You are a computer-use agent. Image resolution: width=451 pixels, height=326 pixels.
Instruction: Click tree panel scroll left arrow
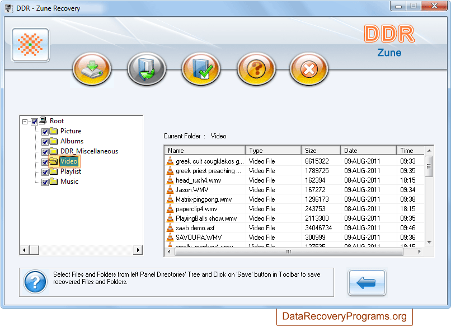pos(25,250)
